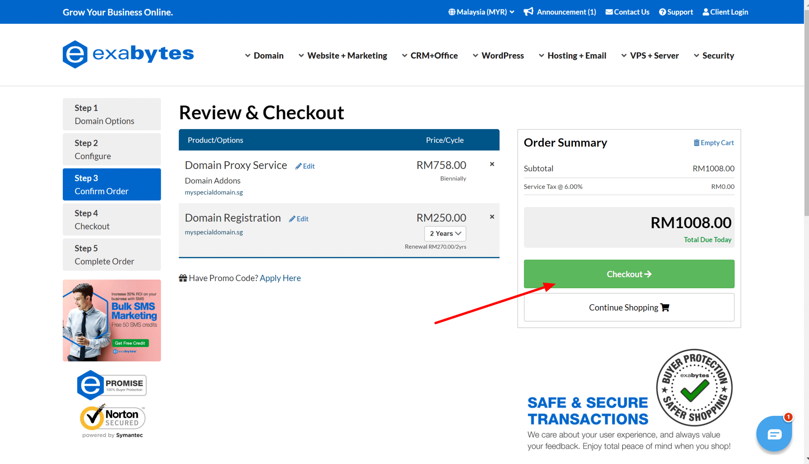Click Edit Domain Registration link

299,217
